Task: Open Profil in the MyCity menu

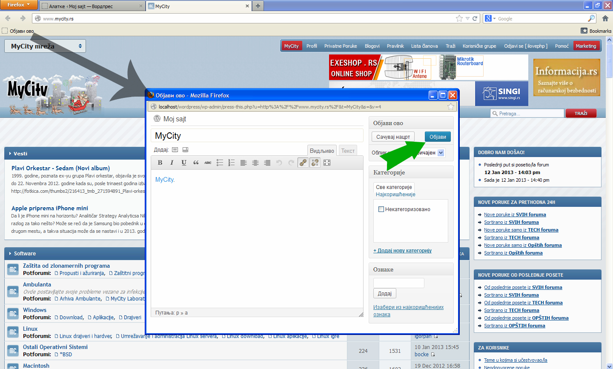Action: [312, 46]
